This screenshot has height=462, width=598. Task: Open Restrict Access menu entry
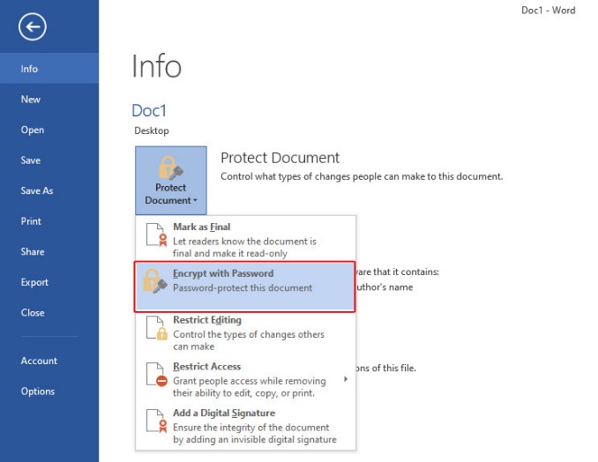pyautogui.click(x=245, y=379)
